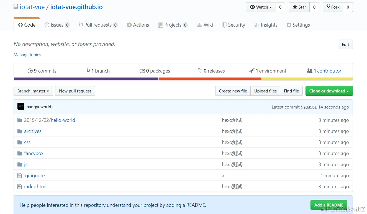Open the latest commit 9add5b1
The height and width of the screenshot is (214, 367).
[309, 107]
